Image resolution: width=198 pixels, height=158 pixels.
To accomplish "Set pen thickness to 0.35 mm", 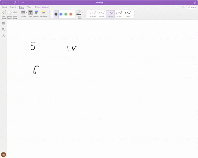I will pyautogui.click(x=101, y=14).
